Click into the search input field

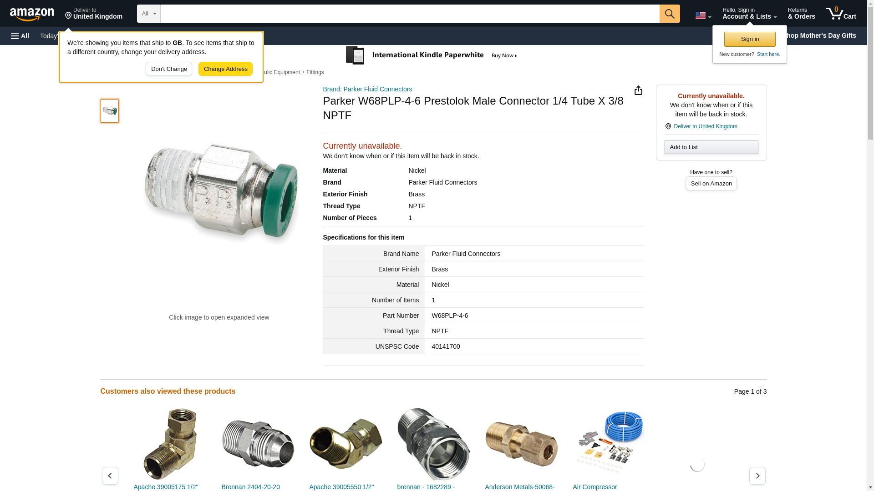pyautogui.click(x=410, y=14)
